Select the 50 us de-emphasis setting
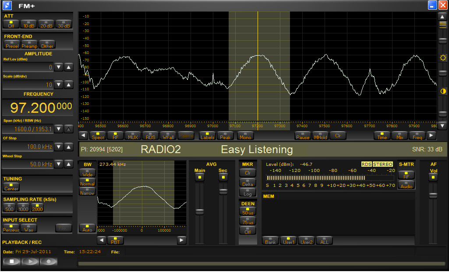This screenshot has width=449, height=272. 247,211
